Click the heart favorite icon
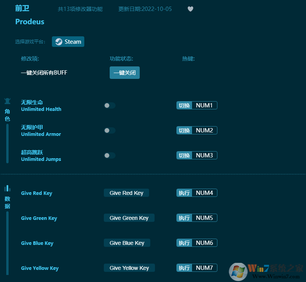The width and height of the screenshot is (306, 282). click(190, 9)
